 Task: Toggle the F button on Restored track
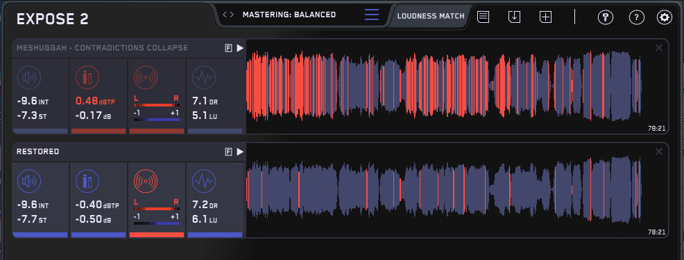229,151
